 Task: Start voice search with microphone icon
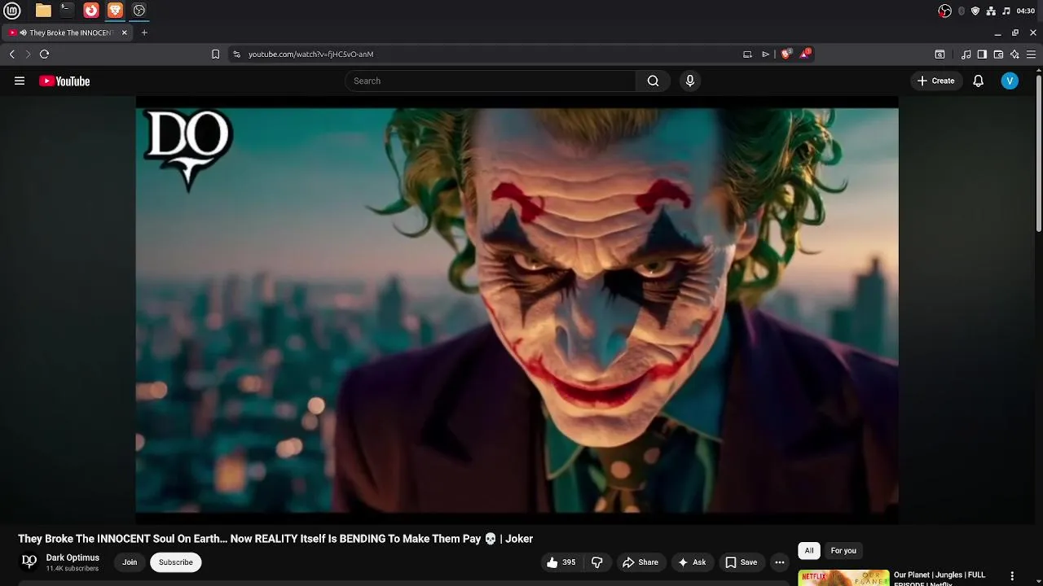click(x=690, y=81)
